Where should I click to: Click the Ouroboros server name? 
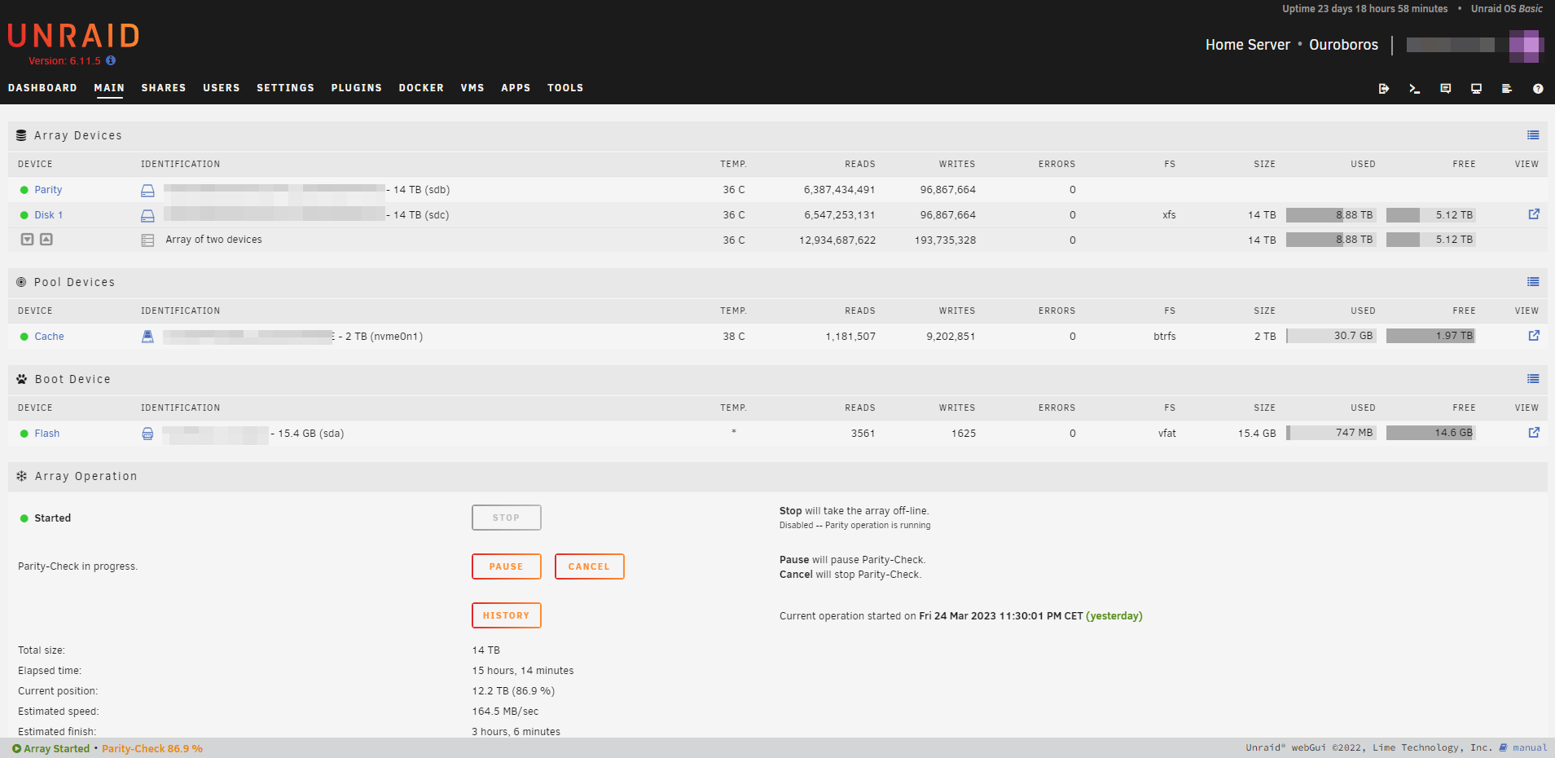tap(1343, 45)
